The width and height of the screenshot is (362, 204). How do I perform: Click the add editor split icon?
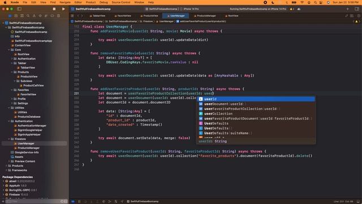click(359, 16)
